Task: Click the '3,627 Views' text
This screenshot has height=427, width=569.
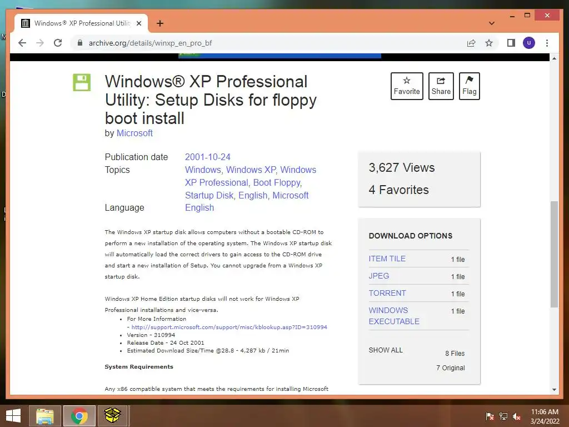Action: pyautogui.click(x=401, y=167)
